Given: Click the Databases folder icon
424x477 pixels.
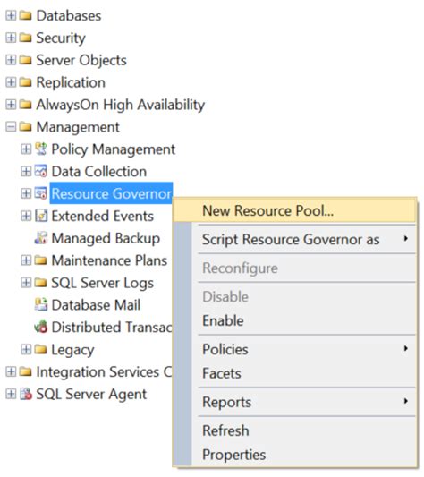Looking at the screenshot, I should click(x=26, y=15).
